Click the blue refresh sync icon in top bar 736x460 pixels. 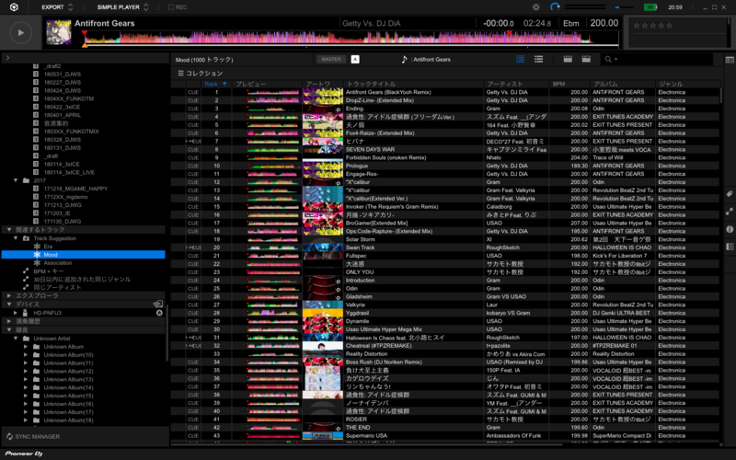pos(555,7)
